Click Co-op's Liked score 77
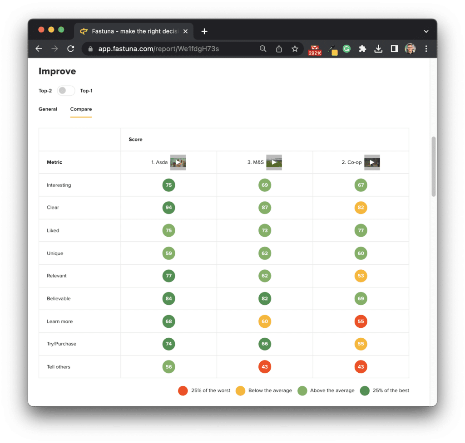The image size is (465, 443). 361,230
